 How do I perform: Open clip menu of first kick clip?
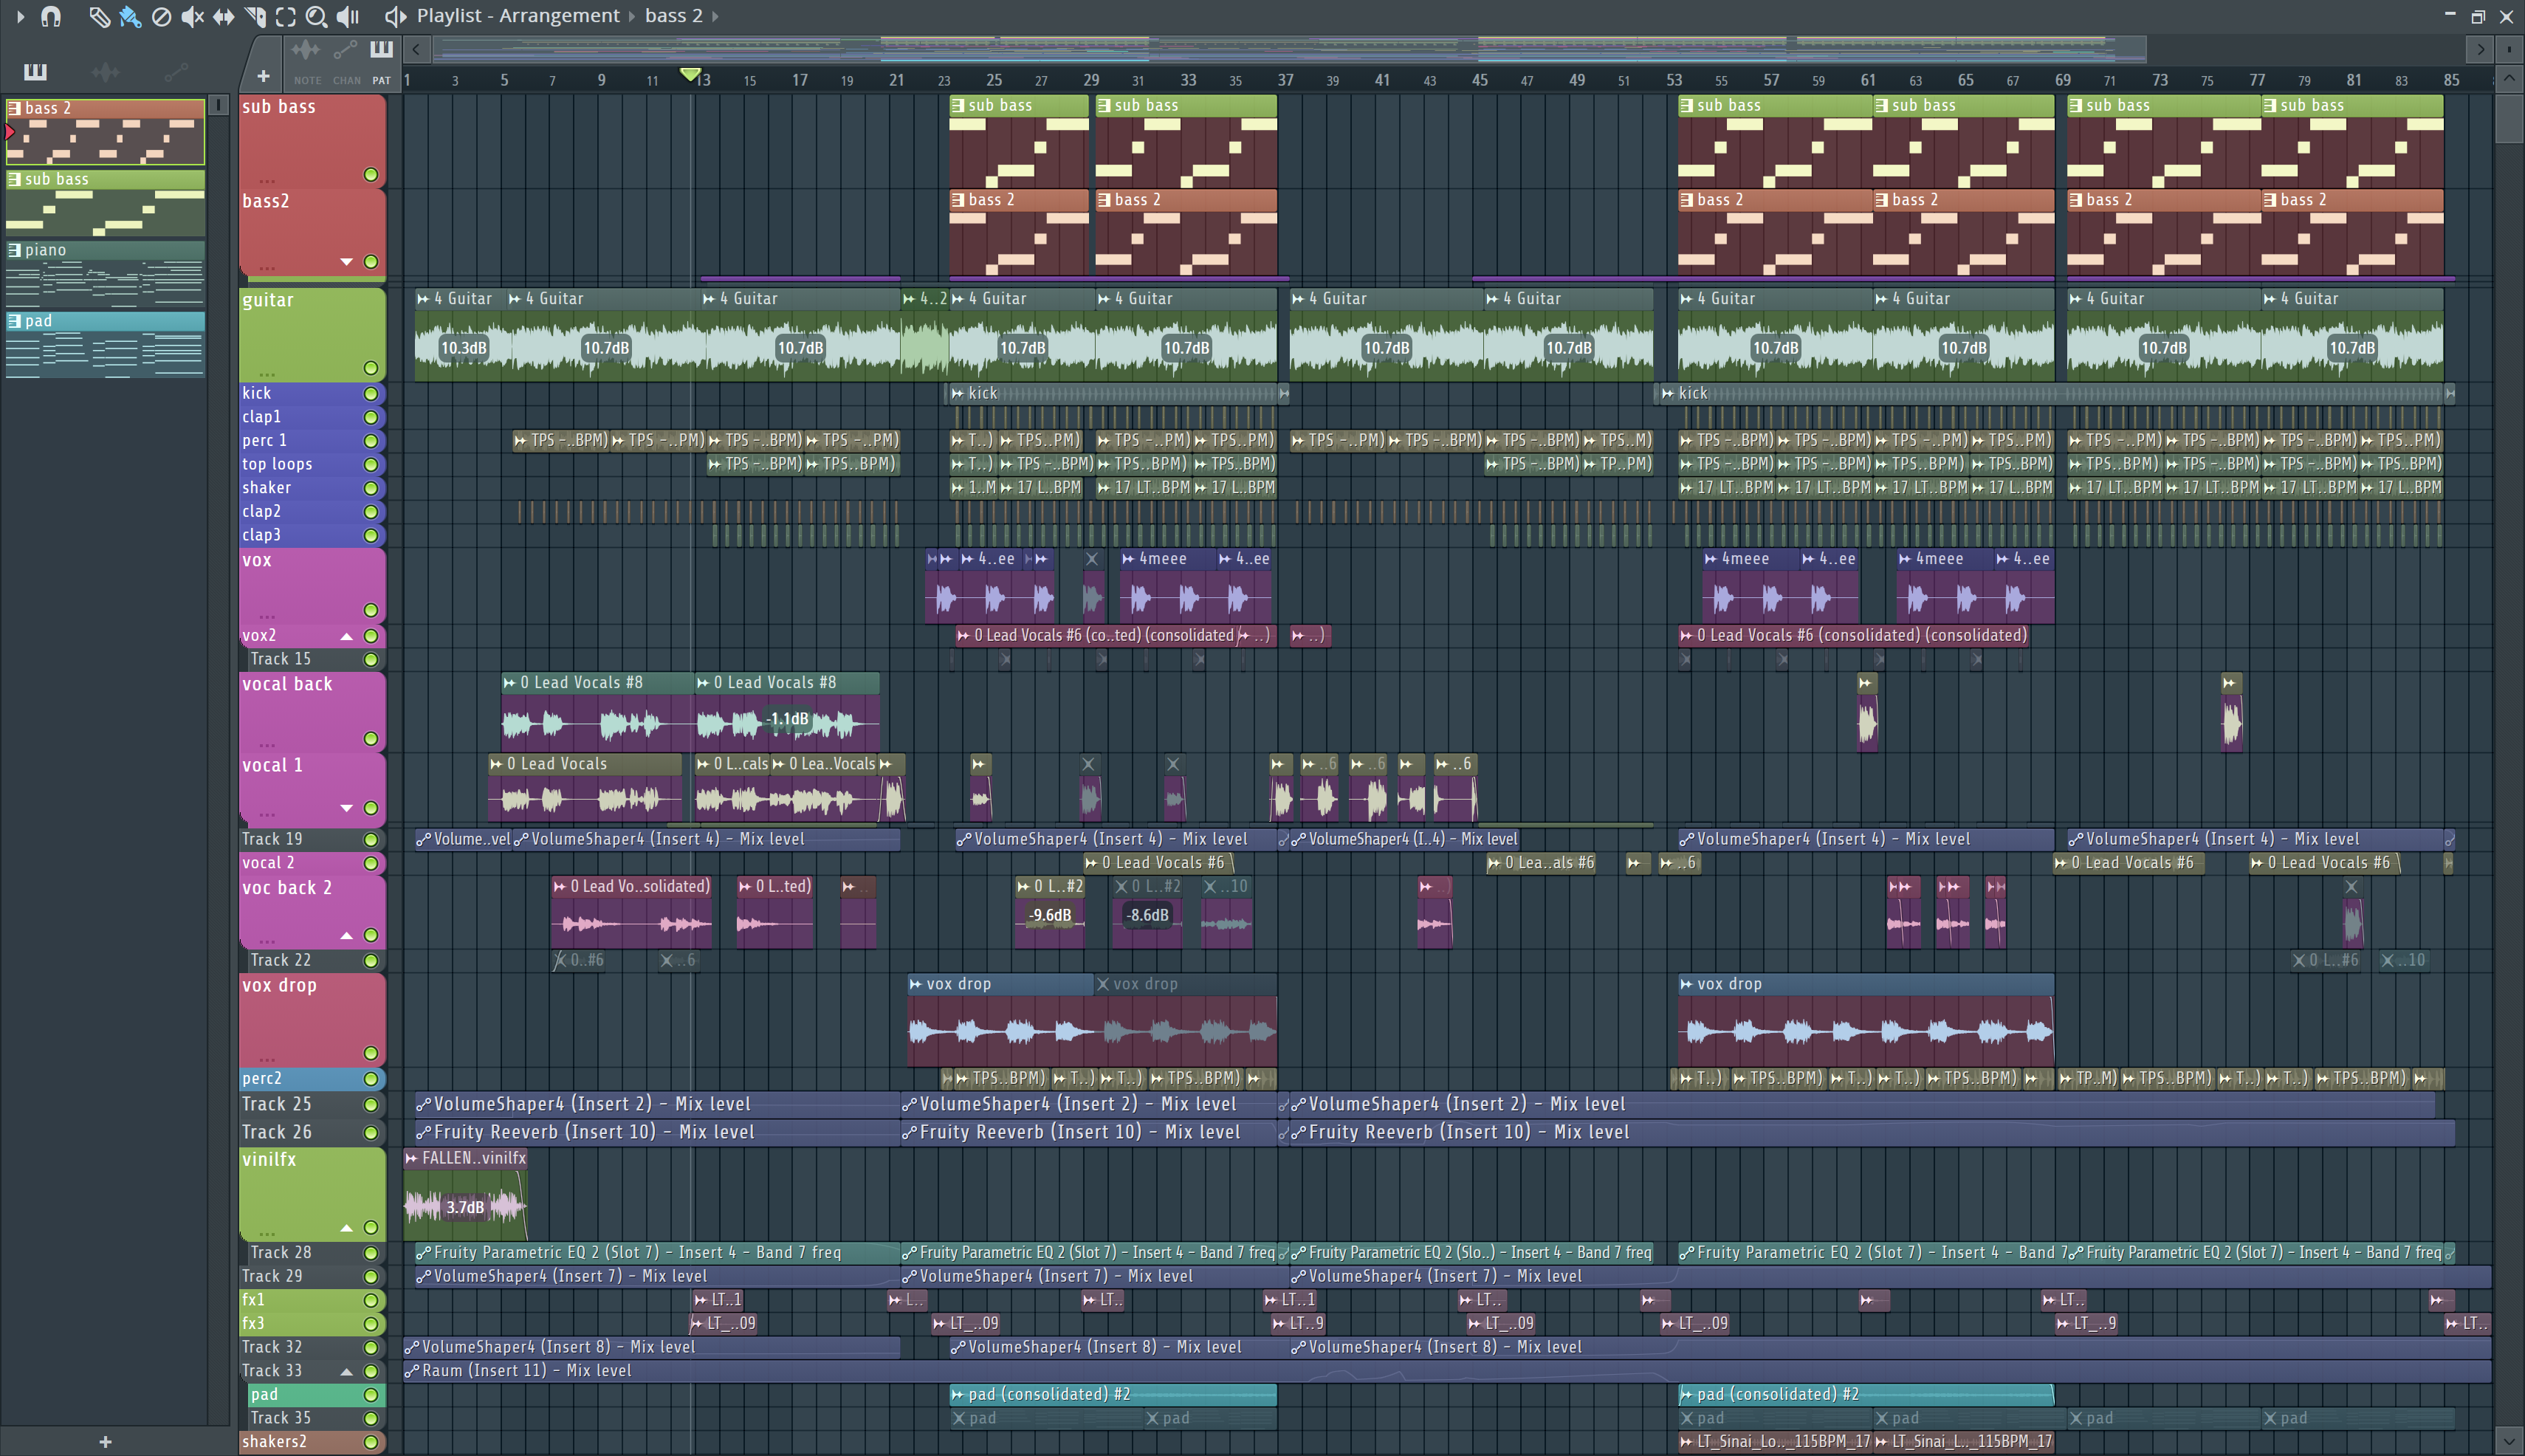point(957,393)
